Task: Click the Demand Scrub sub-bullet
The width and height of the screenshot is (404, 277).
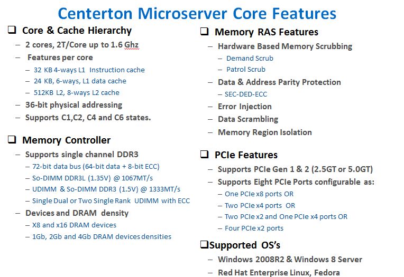Action: [250, 59]
